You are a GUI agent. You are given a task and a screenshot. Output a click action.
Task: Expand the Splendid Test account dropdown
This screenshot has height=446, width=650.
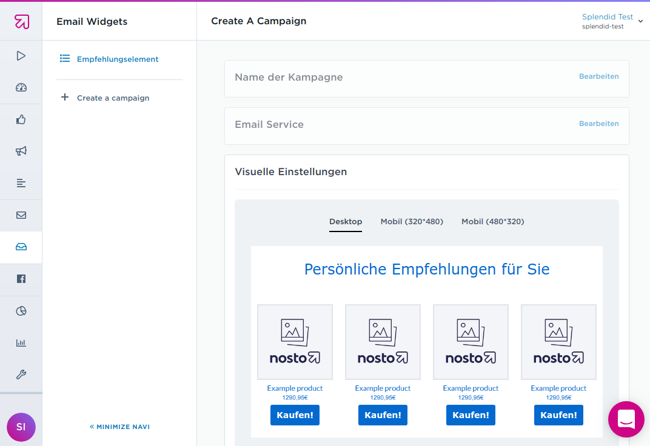612,21
